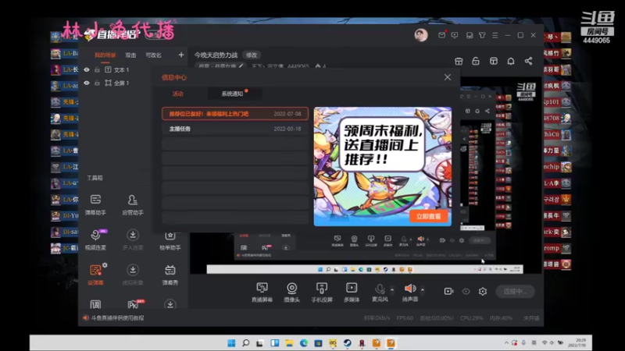Open the 词 lyrics tool icon
This screenshot has width=625, height=351.
pyautogui.click(x=95, y=304)
